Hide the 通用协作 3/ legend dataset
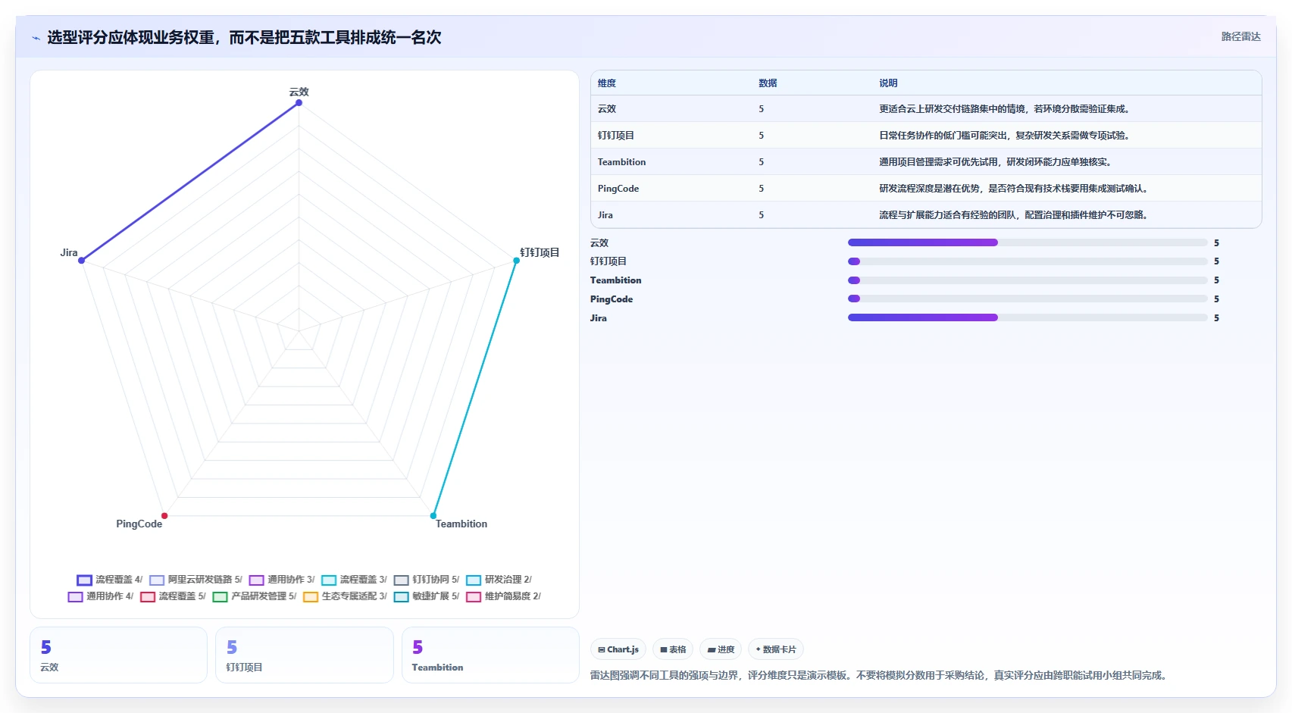The image size is (1292, 713). pyautogui.click(x=281, y=580)
